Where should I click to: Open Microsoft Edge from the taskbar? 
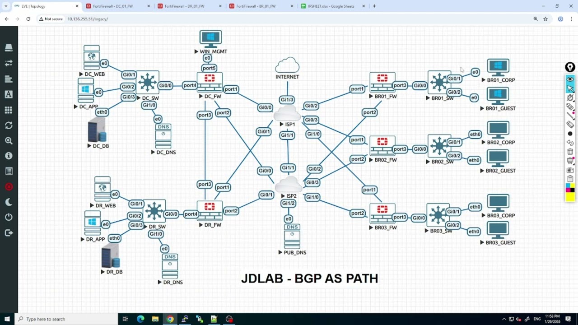pyautogui.click(x=140, y=319)
